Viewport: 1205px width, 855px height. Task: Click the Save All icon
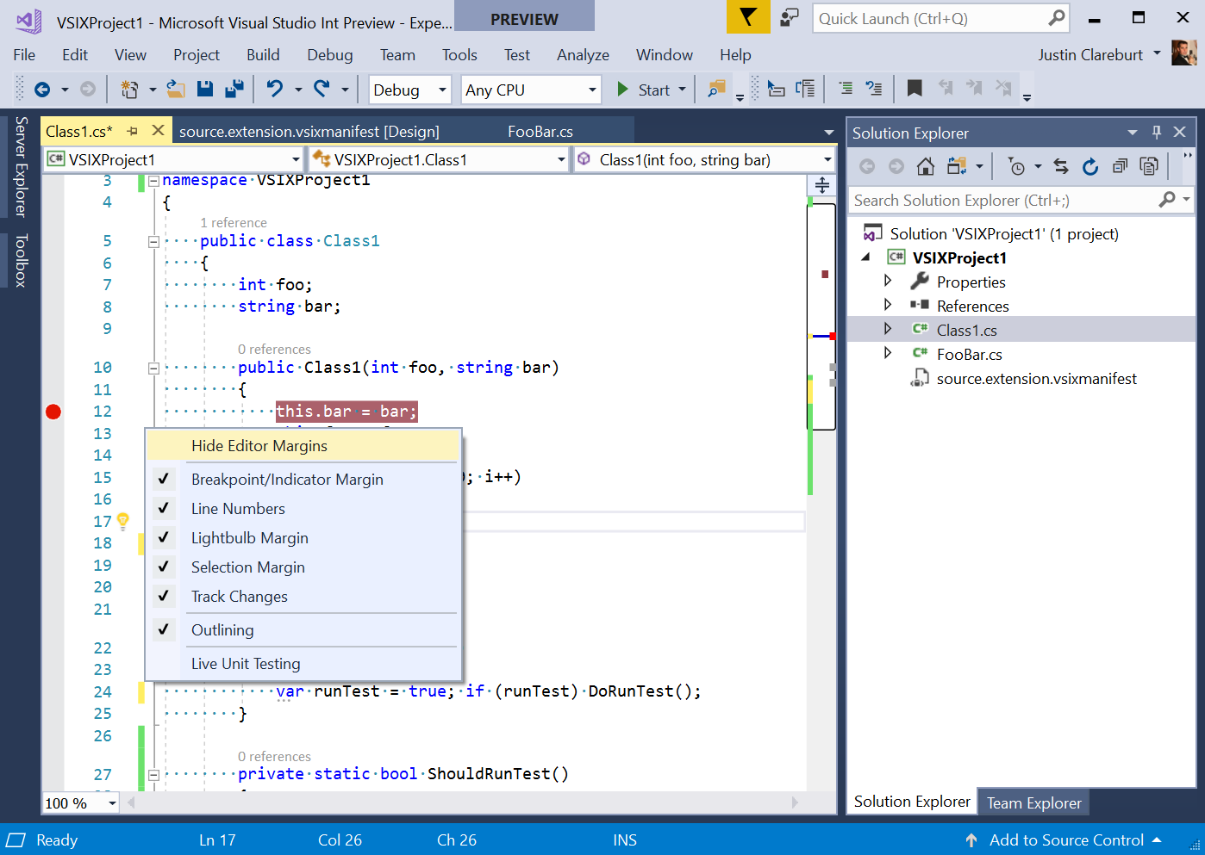[234, 89]
